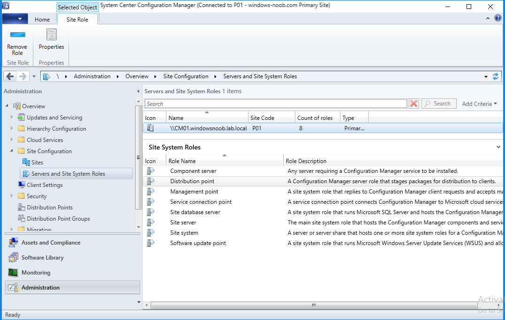
Task: Open the blue application menu button
Action: coord(15,19)
